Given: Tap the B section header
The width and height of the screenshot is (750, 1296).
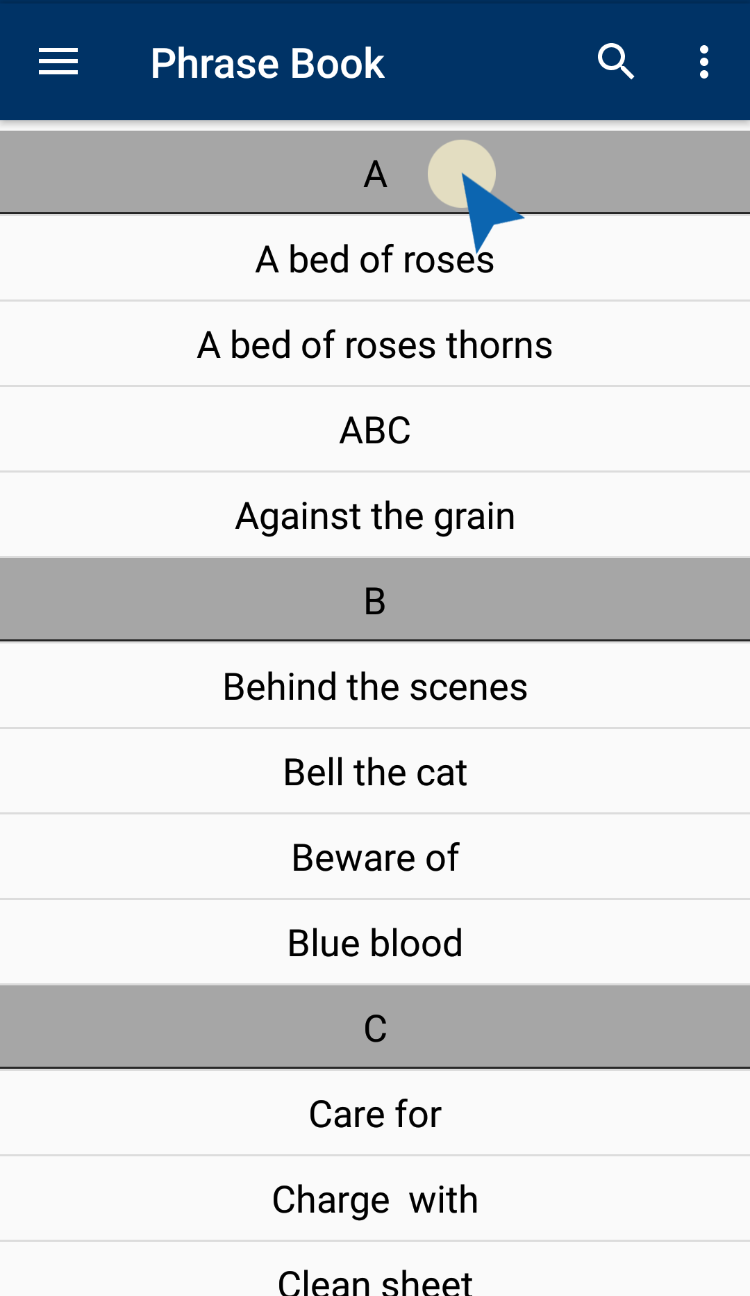Looking at the screenshot, I should coord(375,600).
